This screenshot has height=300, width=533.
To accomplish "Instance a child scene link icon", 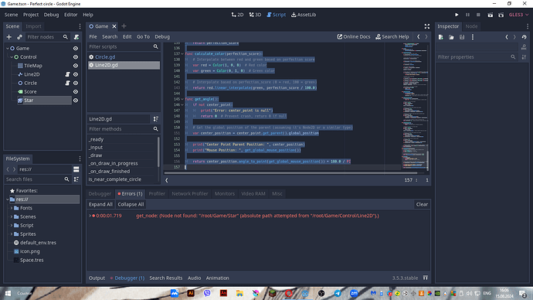I will coord(19,37).
